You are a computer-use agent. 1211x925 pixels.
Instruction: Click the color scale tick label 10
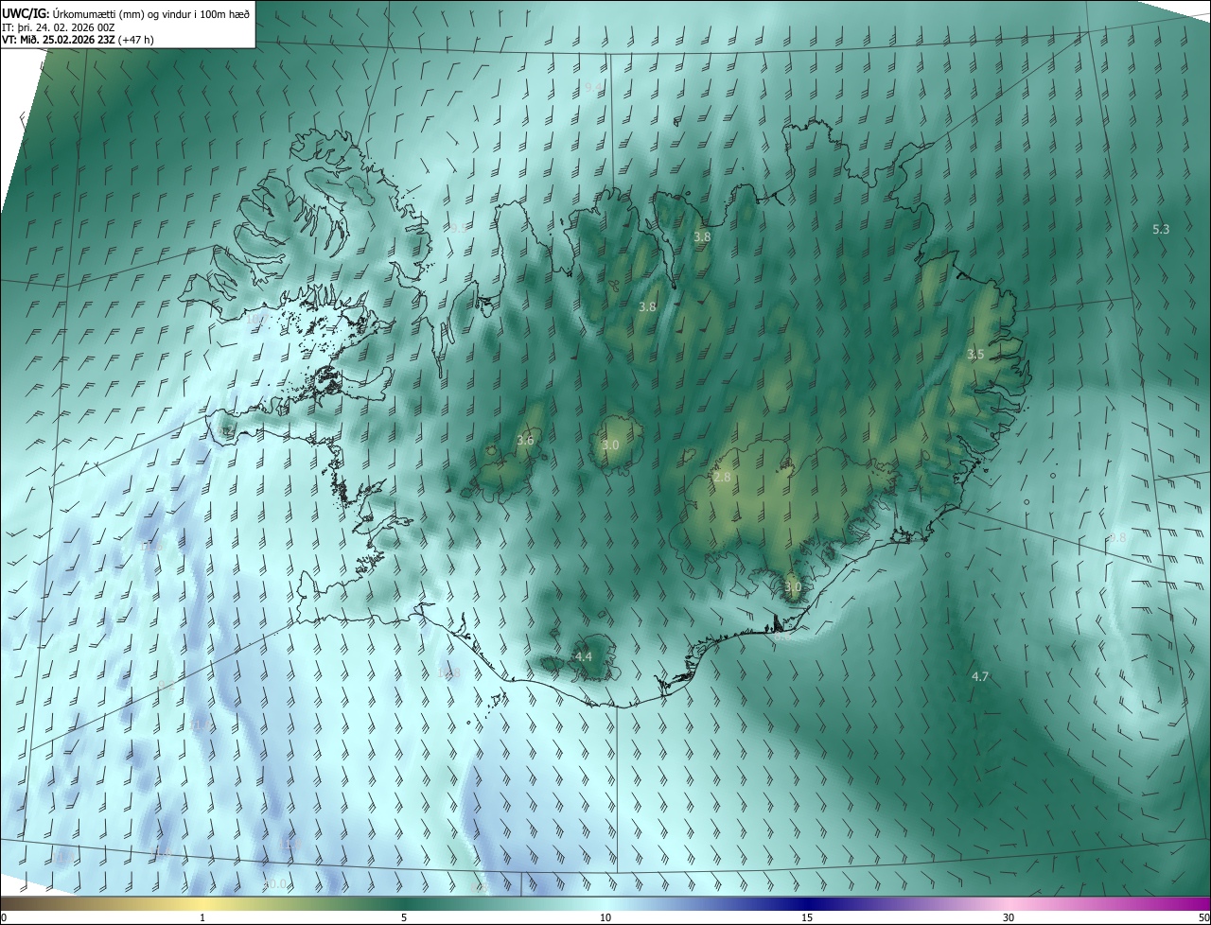(605, 918)
